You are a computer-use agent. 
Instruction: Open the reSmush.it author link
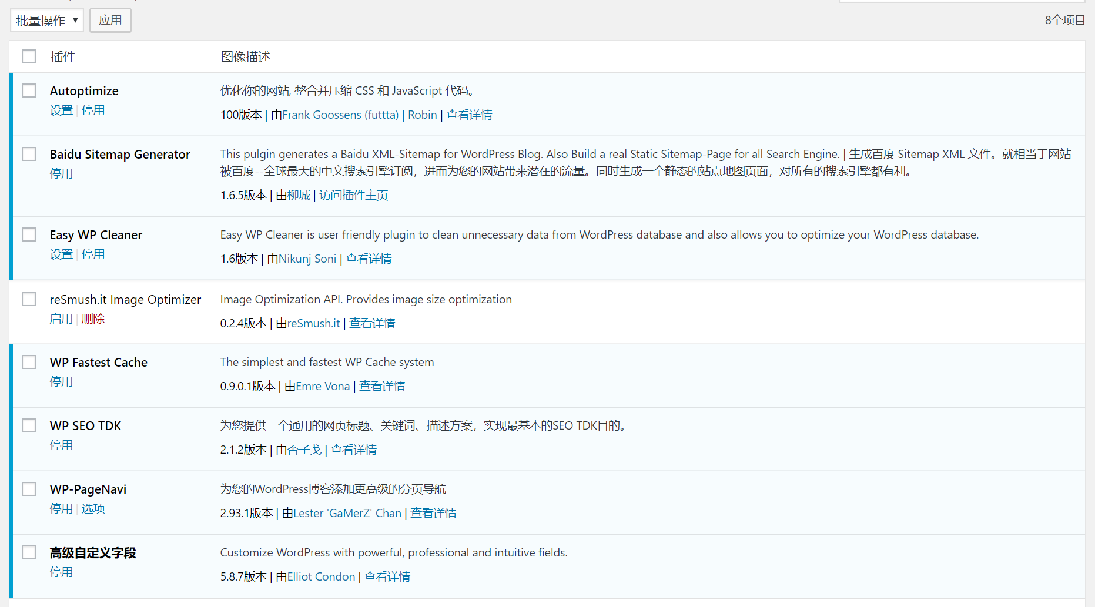coord(314,324)
